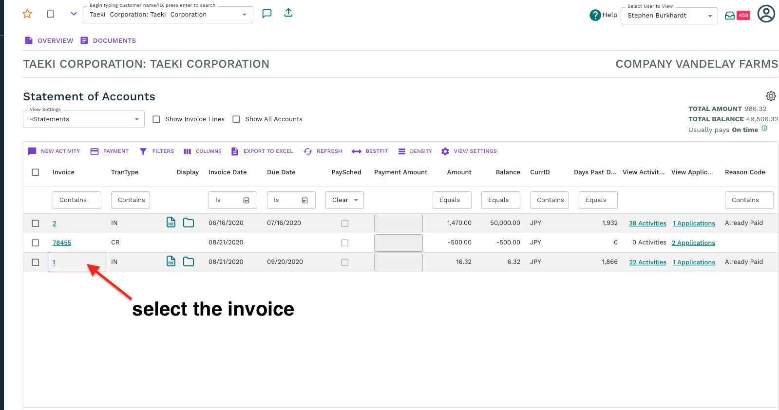Select the row checkbox for invoice 78455

pos(36,242)
